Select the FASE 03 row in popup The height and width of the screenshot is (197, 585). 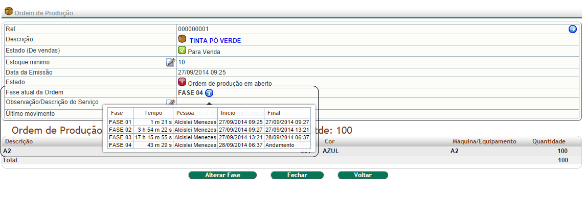pos(209,137)
